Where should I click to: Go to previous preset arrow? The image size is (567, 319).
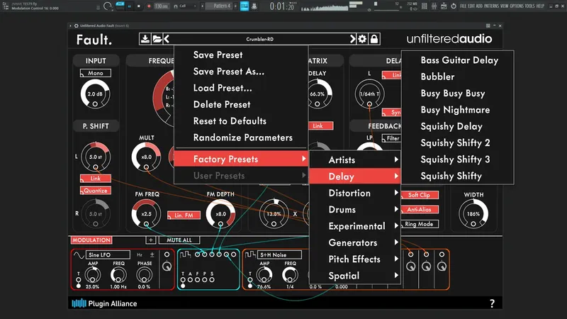pos(167,39)
